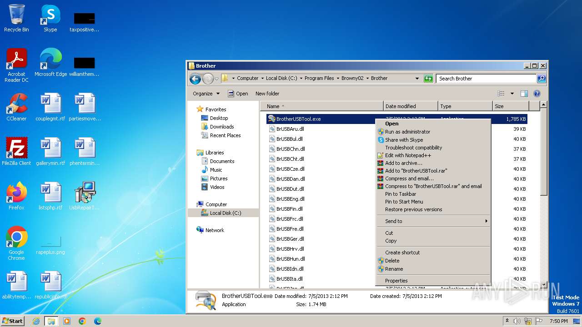Expand the Brother breadcrumb segment arrow

tap(368, 79)
